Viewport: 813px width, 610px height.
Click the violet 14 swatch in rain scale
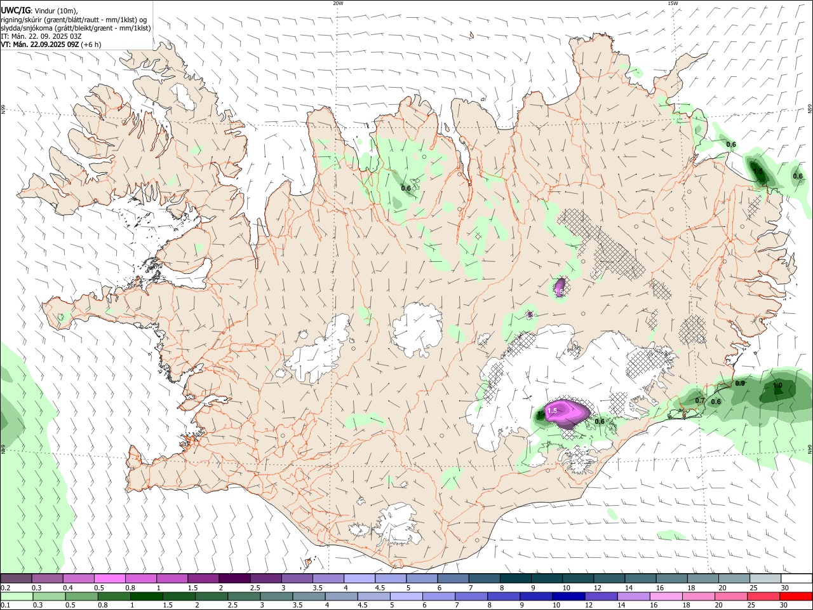633,596
